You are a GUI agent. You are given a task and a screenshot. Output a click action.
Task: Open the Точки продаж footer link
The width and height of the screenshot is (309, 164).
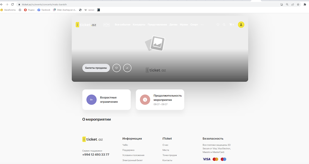pyautogui.click(x=170, y=155)
